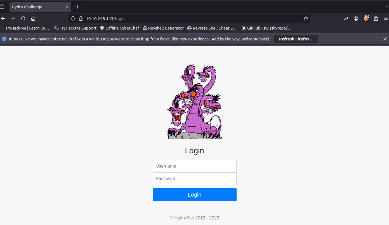Open the shield tracking protection icon
This screenshot has width=389, height=225.
73,18
